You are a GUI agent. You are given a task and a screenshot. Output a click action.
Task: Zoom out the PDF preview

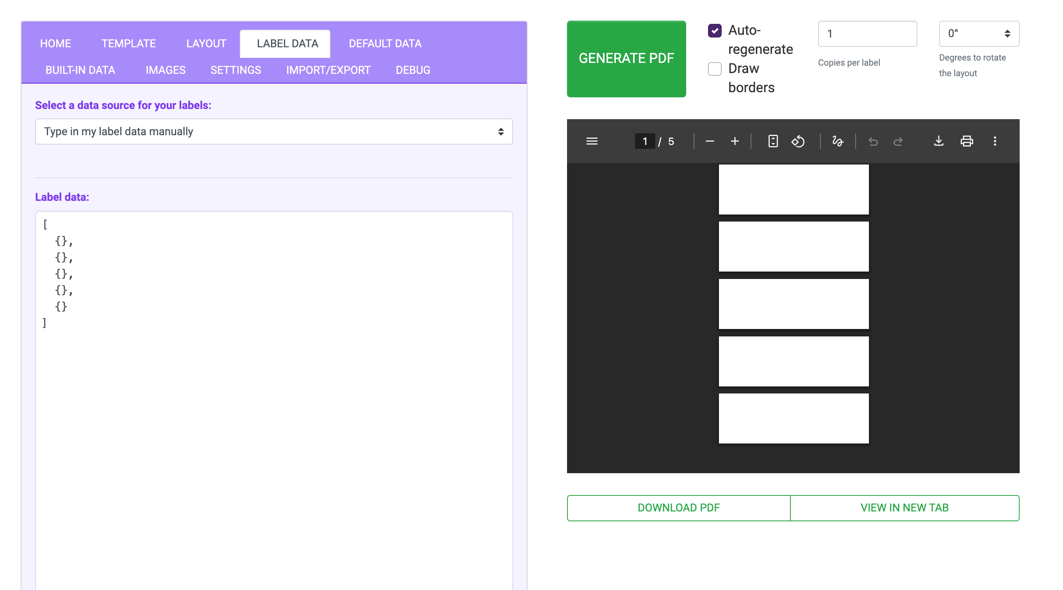point(709,141)
